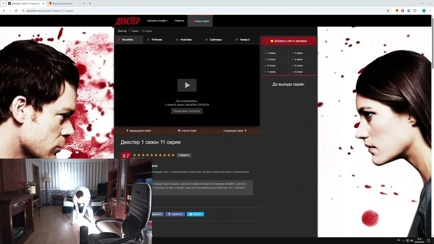Viewport: 434px width, 244px height.
Task: Show hidden system tray icons
Action: tap(403, 240)
